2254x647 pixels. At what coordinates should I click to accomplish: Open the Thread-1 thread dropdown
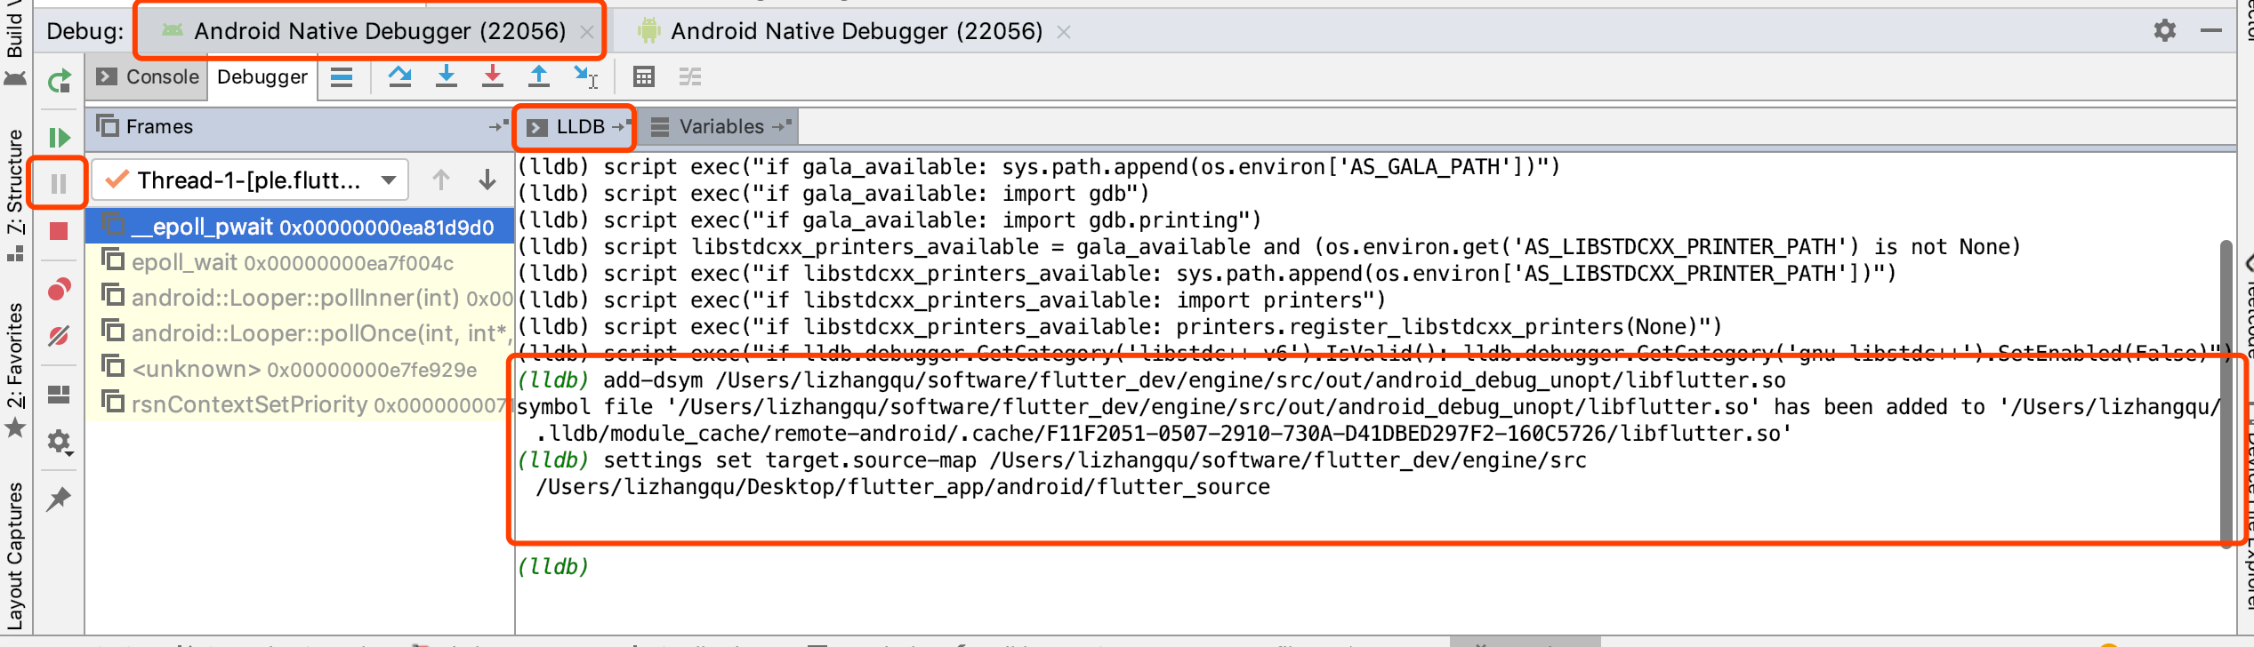pyautogui.click(x=250, y=180)
